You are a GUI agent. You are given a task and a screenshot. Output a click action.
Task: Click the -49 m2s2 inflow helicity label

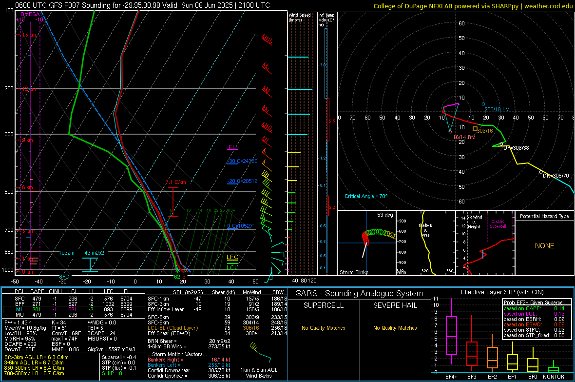(93, 253)
